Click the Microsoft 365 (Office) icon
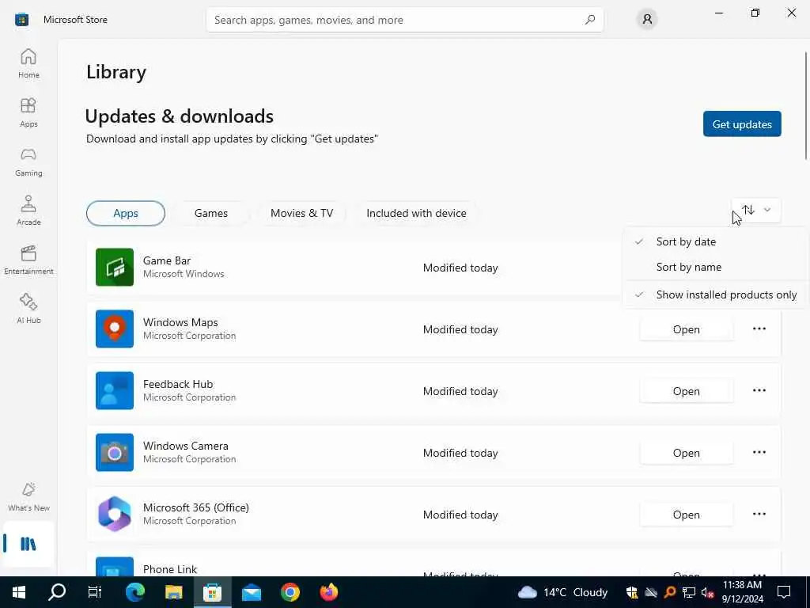This screenshot has height=608, width=810. coord(115,514)
